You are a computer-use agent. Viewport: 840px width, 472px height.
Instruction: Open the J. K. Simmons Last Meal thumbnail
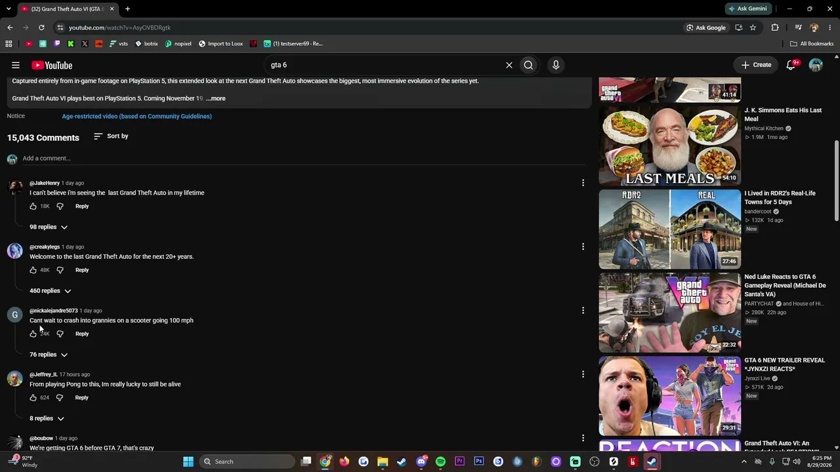[x=669, y=146]
